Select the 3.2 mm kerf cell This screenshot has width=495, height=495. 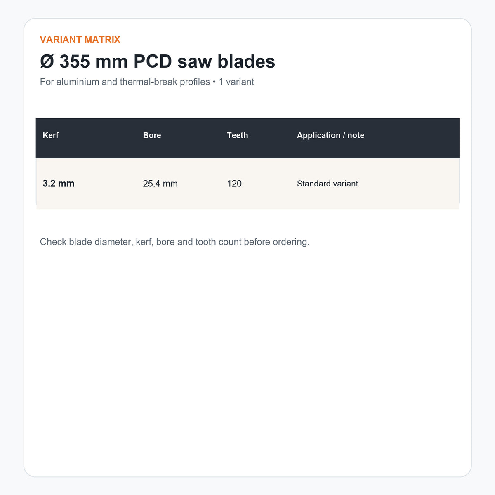(59, 184)
